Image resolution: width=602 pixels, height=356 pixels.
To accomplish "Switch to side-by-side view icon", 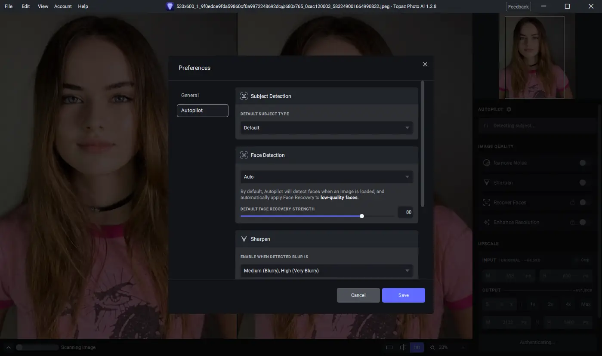I will coord(417,347).
